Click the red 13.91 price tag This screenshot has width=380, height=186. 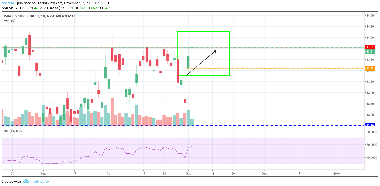point(370,47)
